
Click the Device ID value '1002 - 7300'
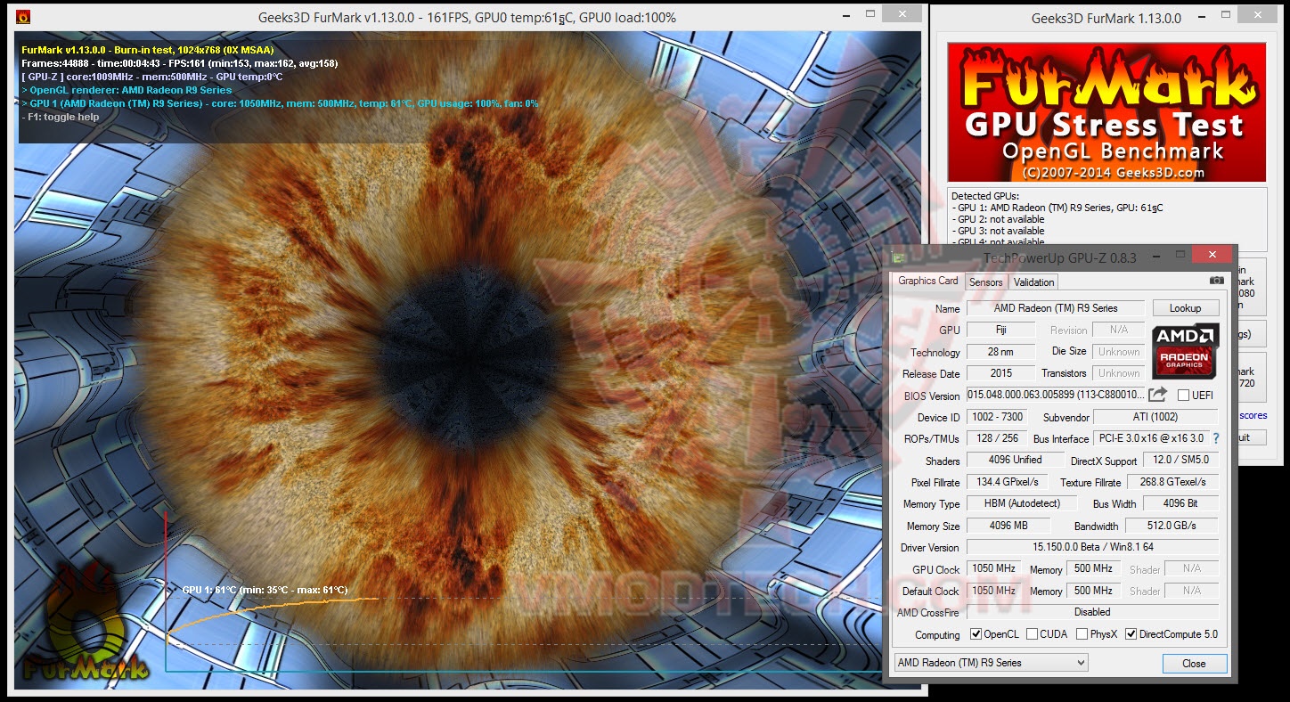(x=996, y=417)
